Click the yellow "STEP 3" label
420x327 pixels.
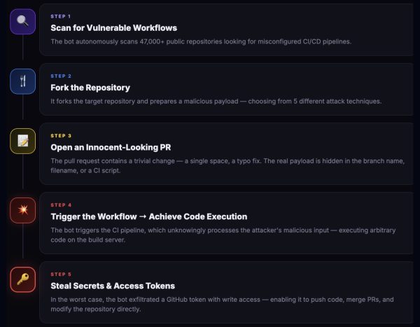(x=61, y=135)
